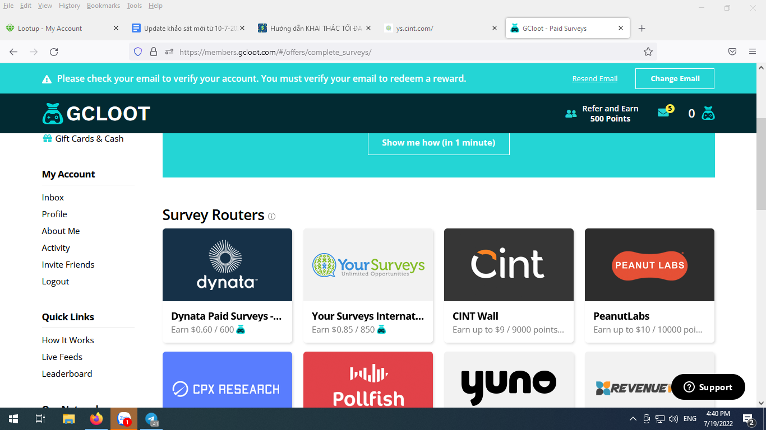Click the Firefox taskbar icon
The width and height of the screenshot is (766, 430).
pyautogui.click(x=96, y=419)
